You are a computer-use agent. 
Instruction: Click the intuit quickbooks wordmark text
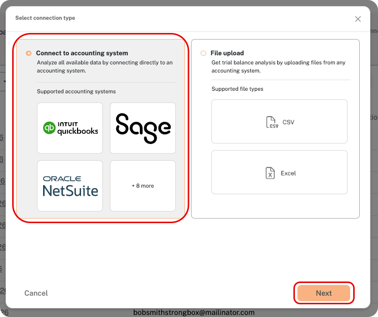[78, 128]
